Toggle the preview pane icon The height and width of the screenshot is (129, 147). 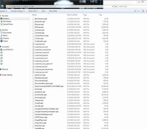(143, 11)
